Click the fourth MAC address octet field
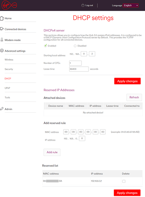This screenshot has width=145, height=197. tap(88, 132)
